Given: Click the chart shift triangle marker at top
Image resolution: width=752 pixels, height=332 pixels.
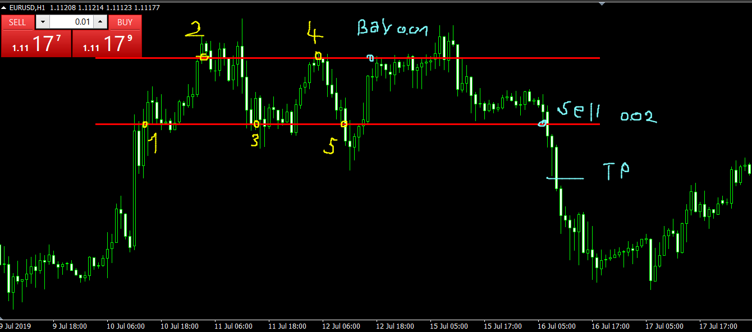Looking at the screenshot, I should pyautogui.click(x=602, y=3).
